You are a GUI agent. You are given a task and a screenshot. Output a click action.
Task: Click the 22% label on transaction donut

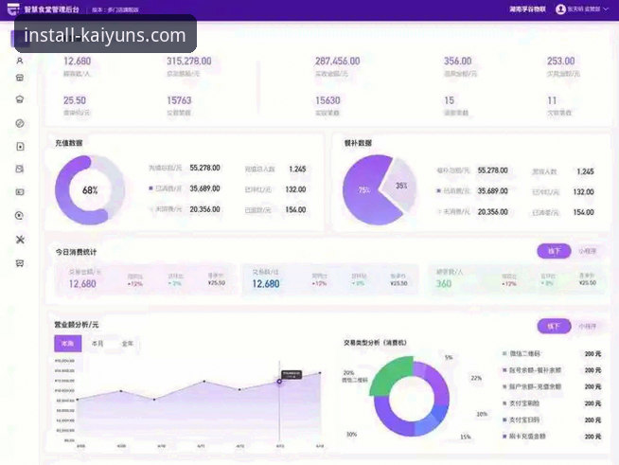click(476, 378)
